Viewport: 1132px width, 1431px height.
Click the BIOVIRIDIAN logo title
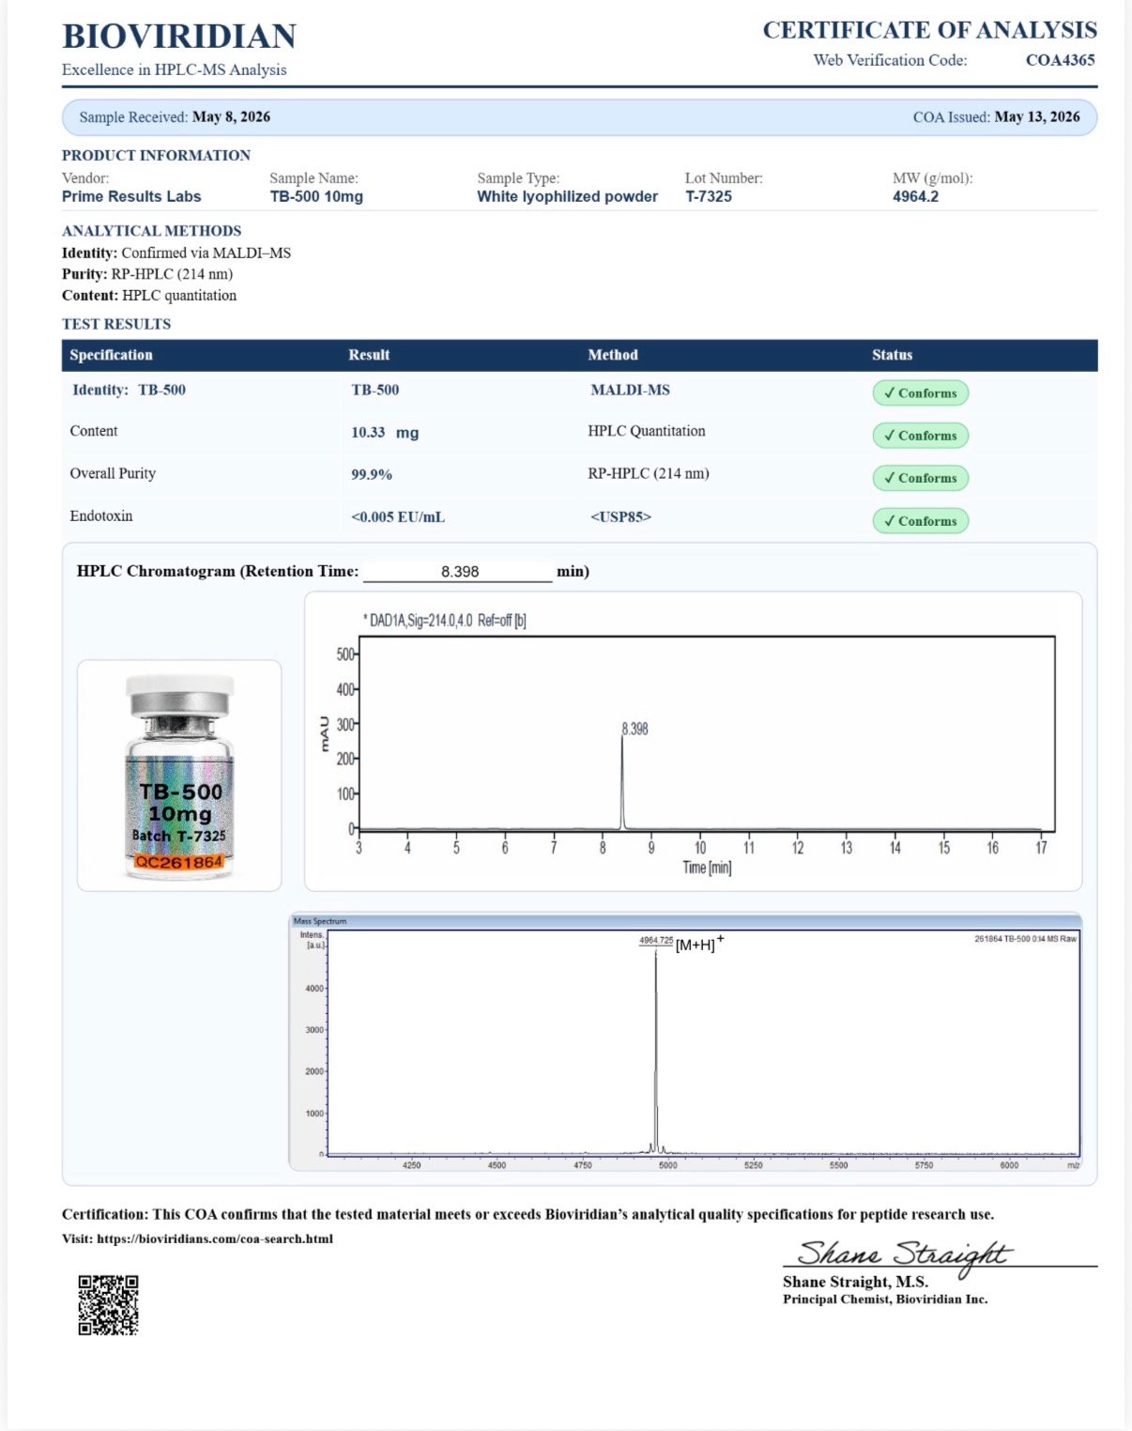click(x=179, y=36)
